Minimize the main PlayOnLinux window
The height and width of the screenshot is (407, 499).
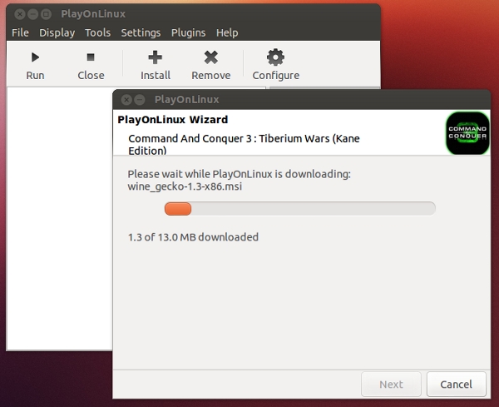[x=32, y=14]
